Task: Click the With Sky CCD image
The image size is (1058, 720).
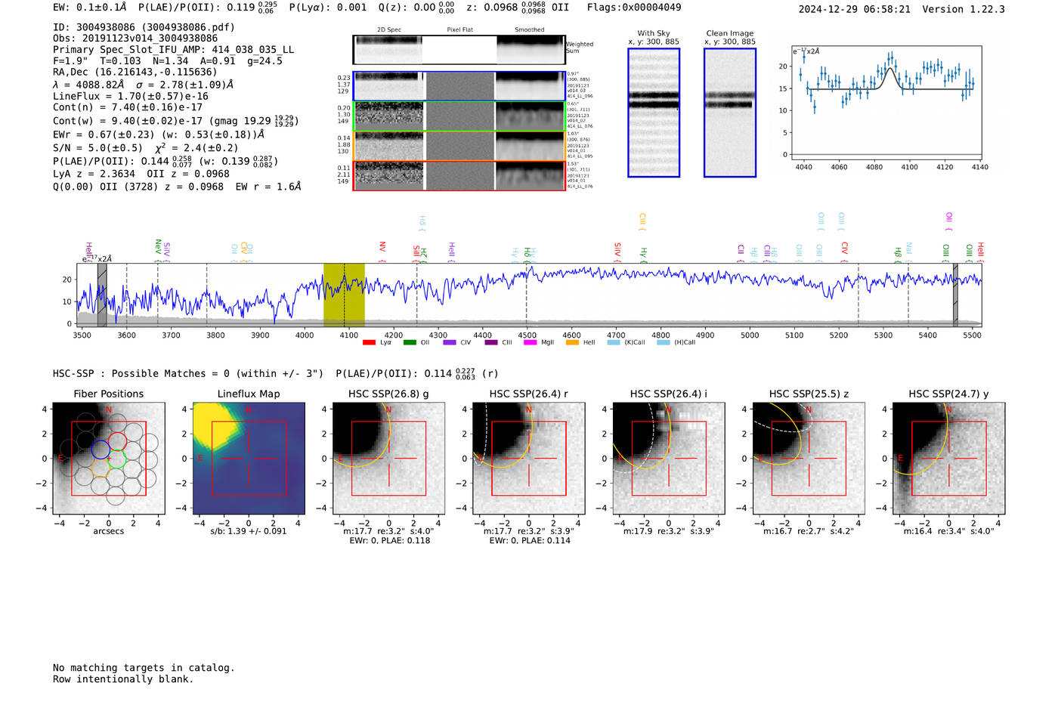Action: [x=654, y=113]
